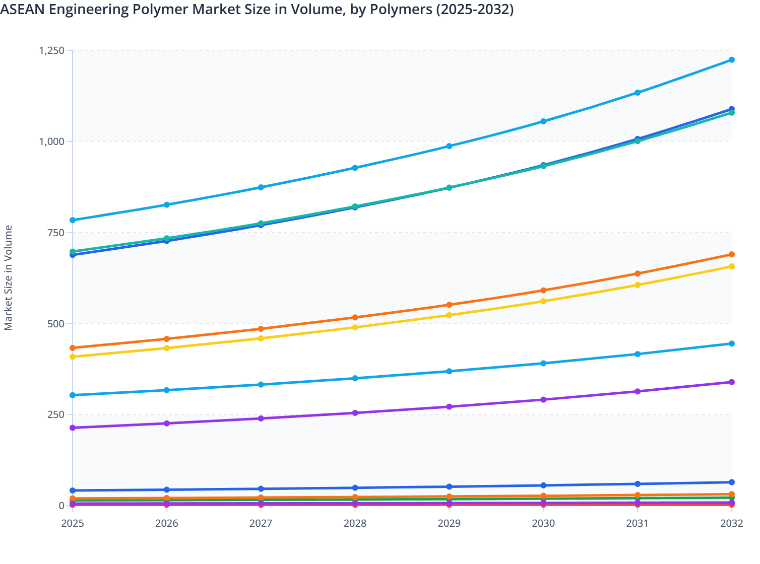Click the 1,250 y-axis tick label
The width and height of the screenshot is (760, 564).
click(52, 49)
